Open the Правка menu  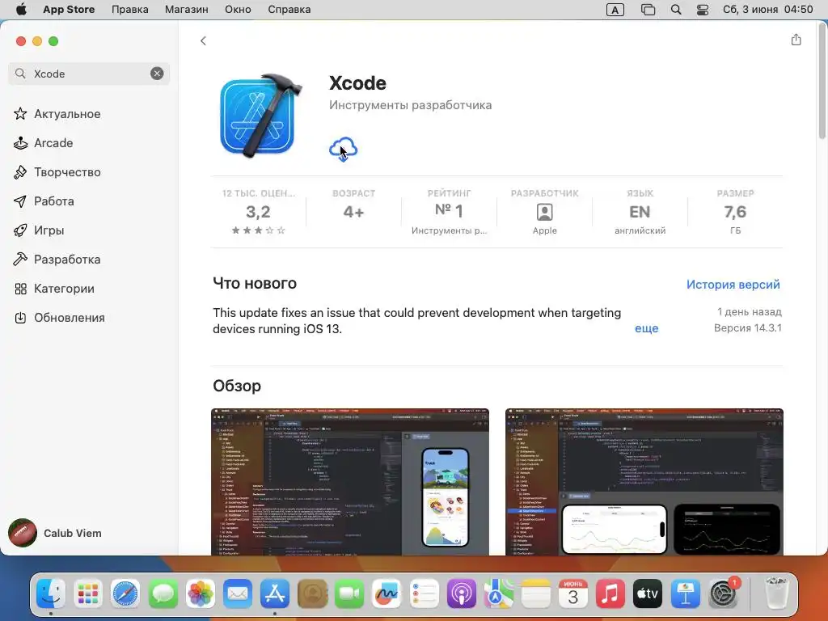(x=130, y=10)
